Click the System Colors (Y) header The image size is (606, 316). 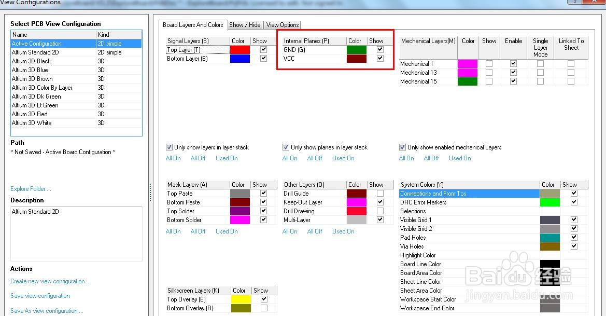pyautogui.click(x=469, y=185)
